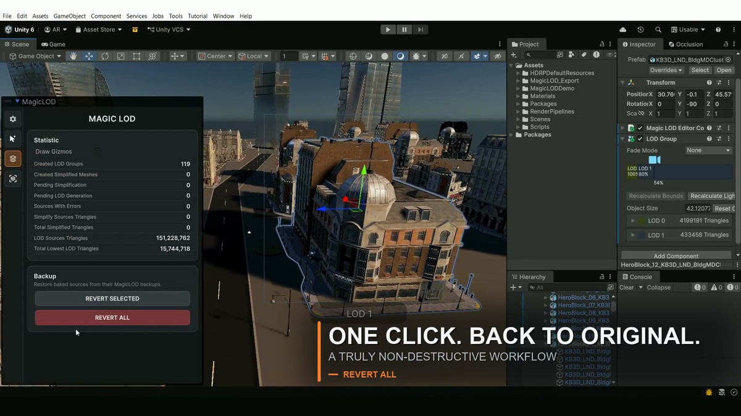Image resolution: width=741 pixels, height=416 pixels.
Task: Open MagicLOD layers statistics tab
Action: (x=13, y=158)
